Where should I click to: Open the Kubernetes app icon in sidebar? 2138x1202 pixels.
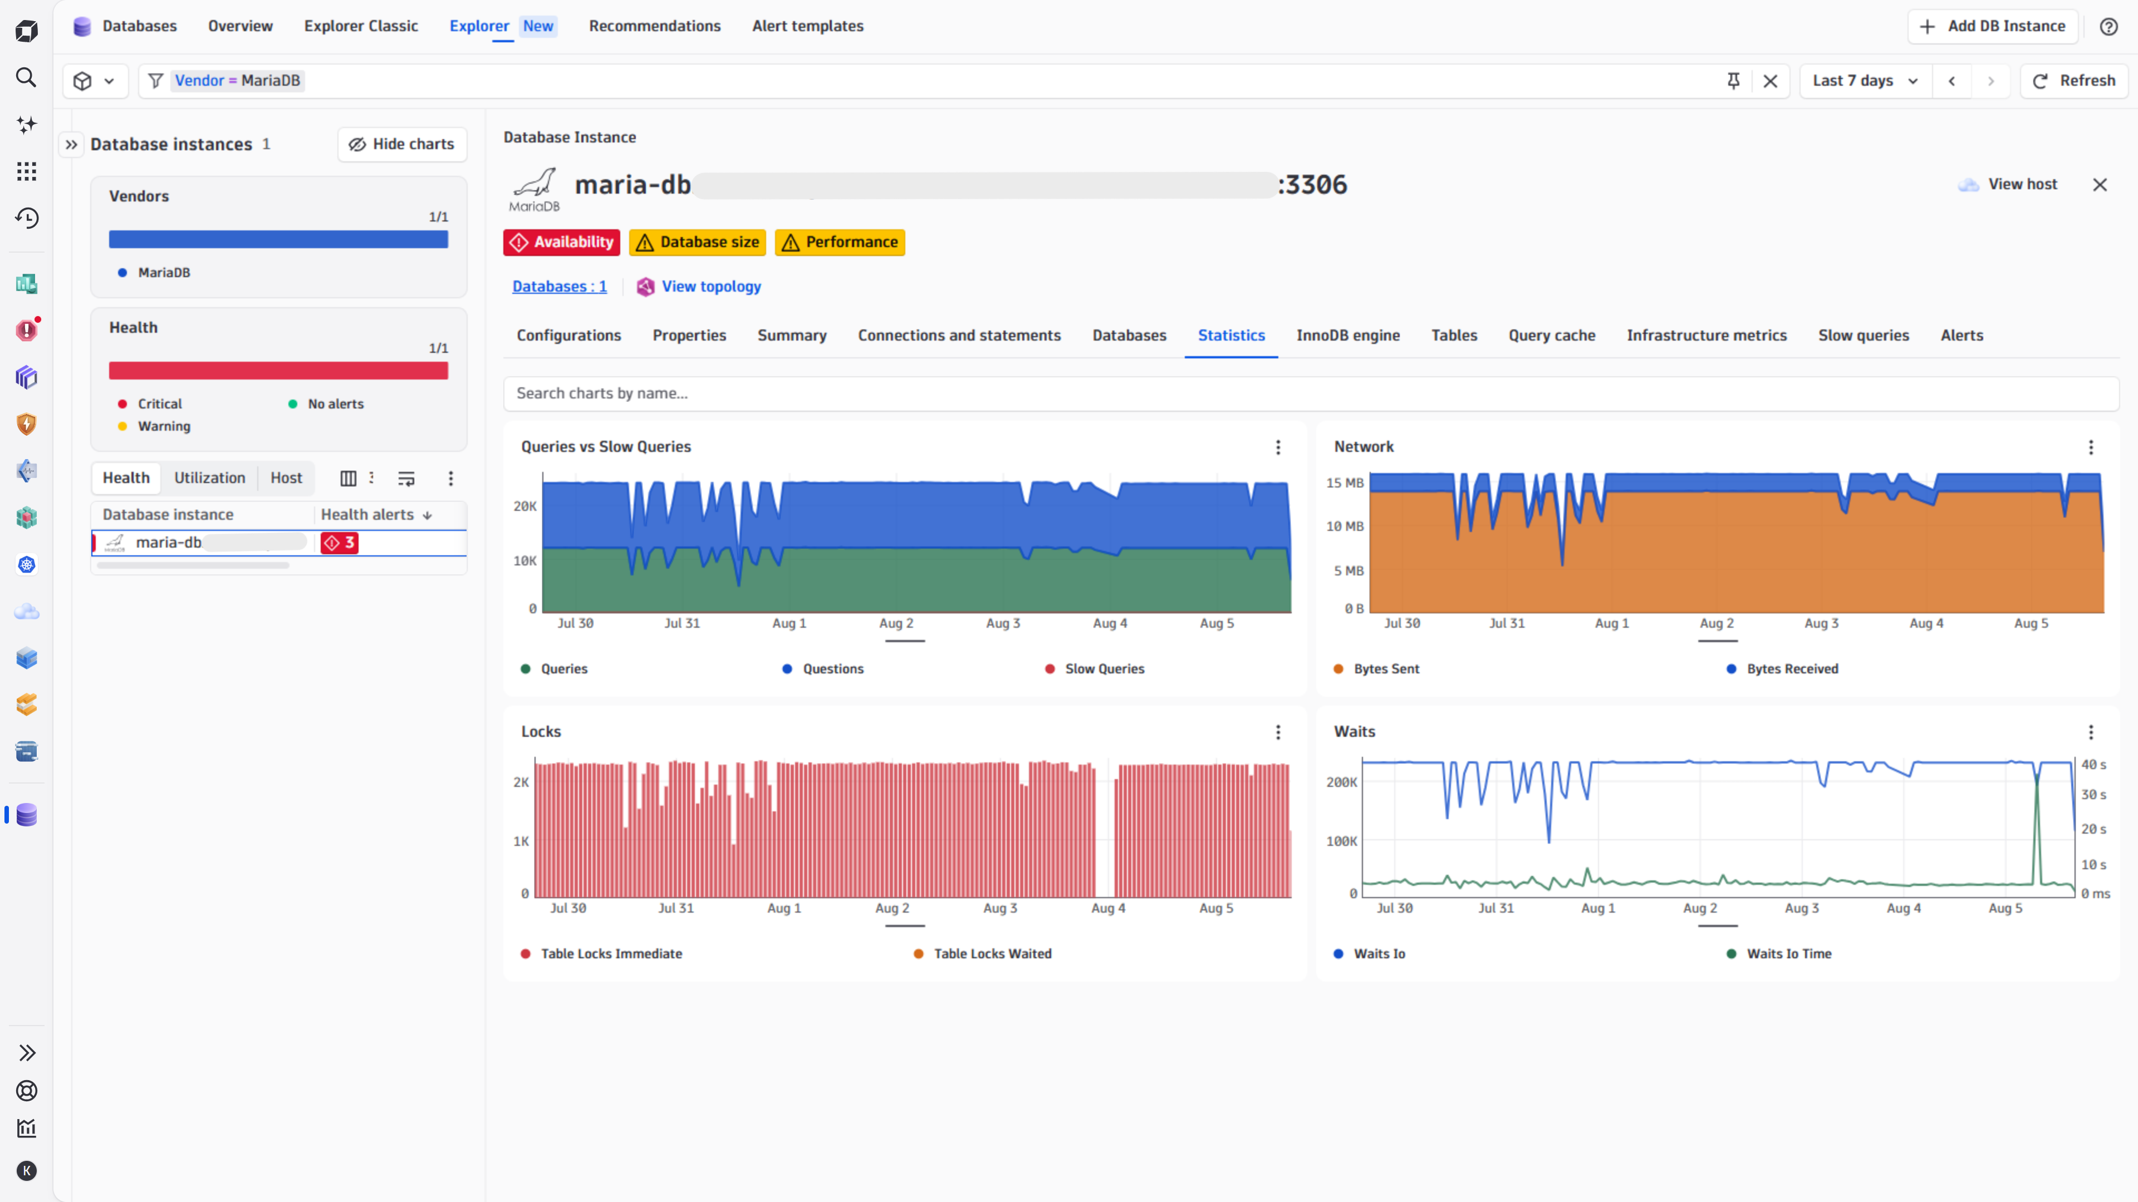pyautogui.click(x=27, y=565)
